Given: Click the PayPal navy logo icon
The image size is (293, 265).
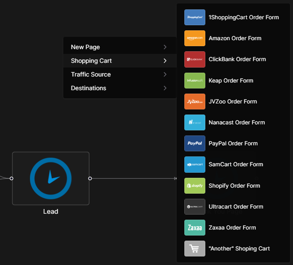Looking at the screenshot, I should (195, 143).
